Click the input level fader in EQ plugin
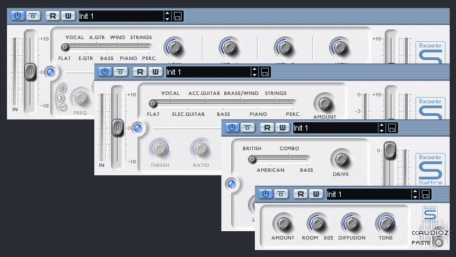 [30, 71]
